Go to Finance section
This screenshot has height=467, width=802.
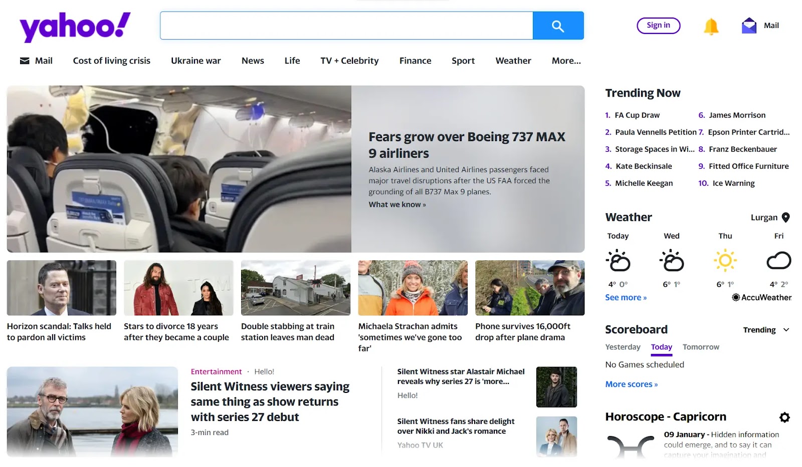pyautogui.click(x=415, y=61)
